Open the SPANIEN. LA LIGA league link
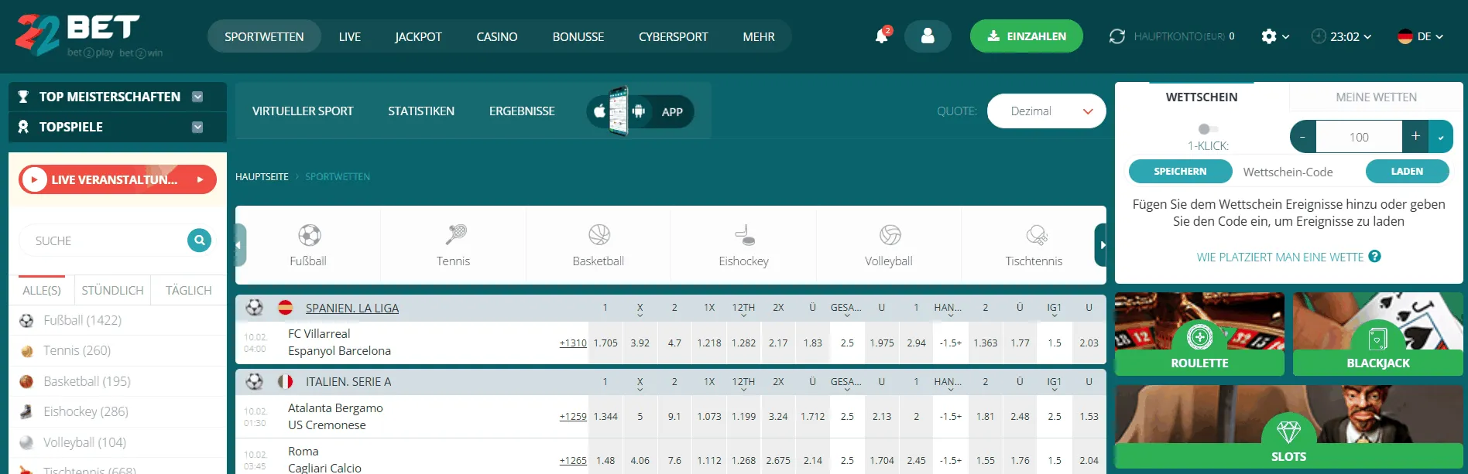The image size is (1468, 474). [352, 308]
